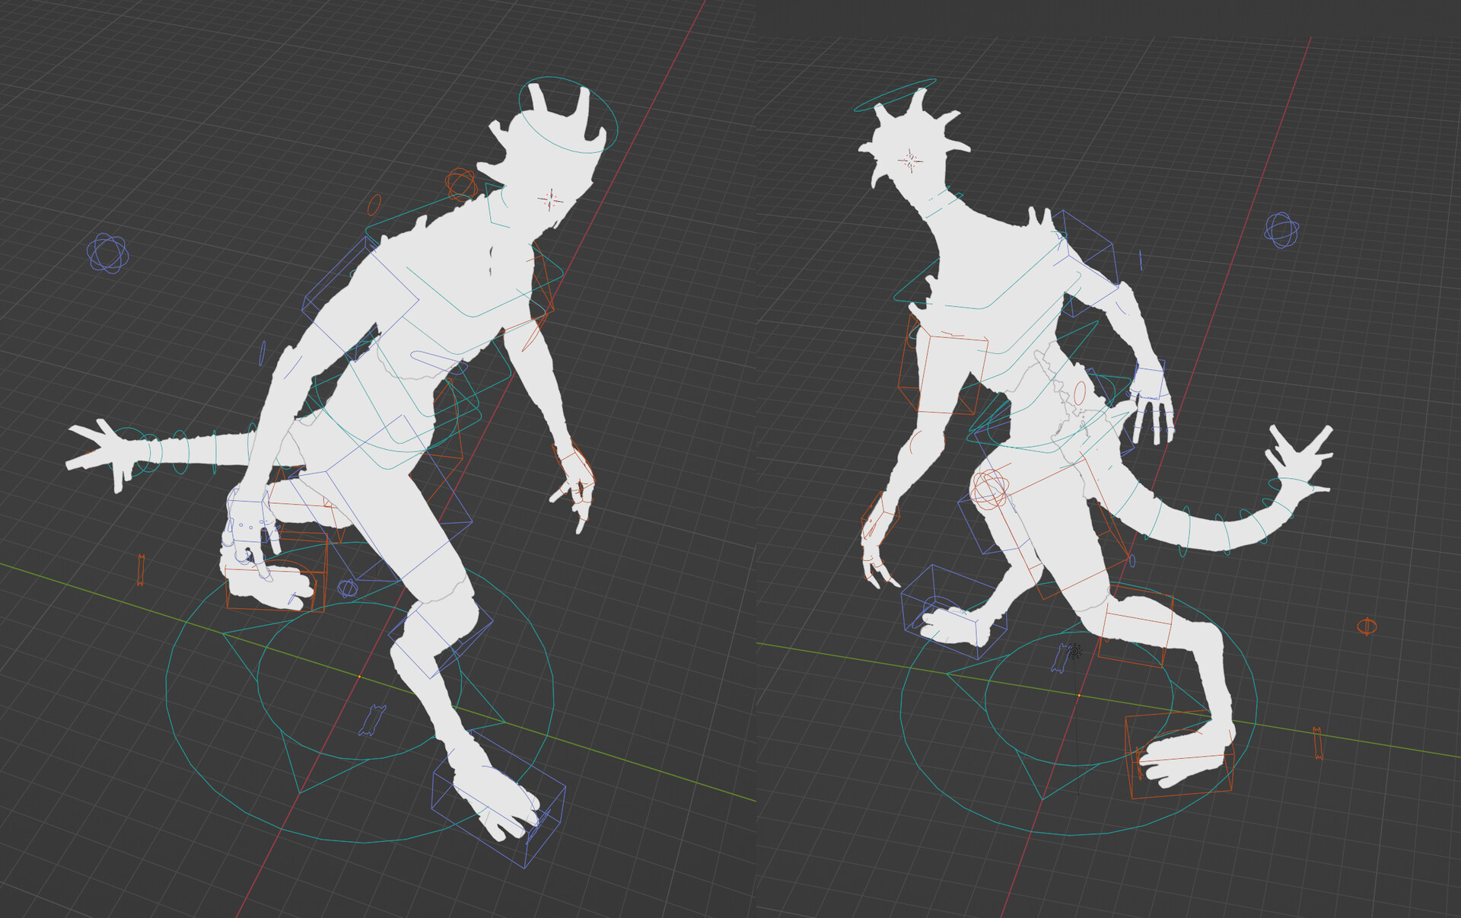Select small blue sphere control near left figure's hand
This screenshot has height=918, width=1461.
click(348, 588)
